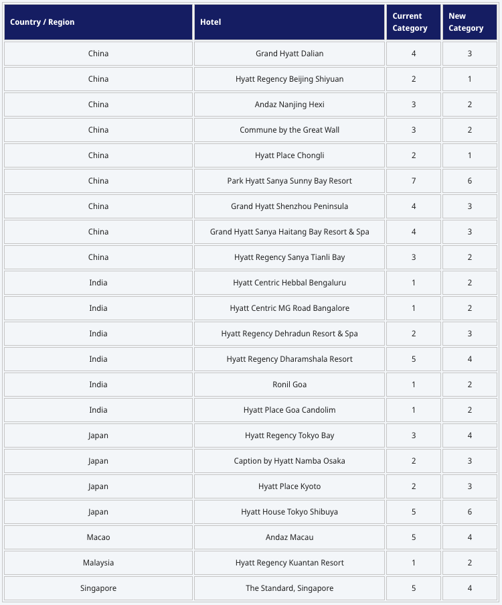Click The Standard, Singapore hotel cell

pyautogui.click(x=289, y=588)
